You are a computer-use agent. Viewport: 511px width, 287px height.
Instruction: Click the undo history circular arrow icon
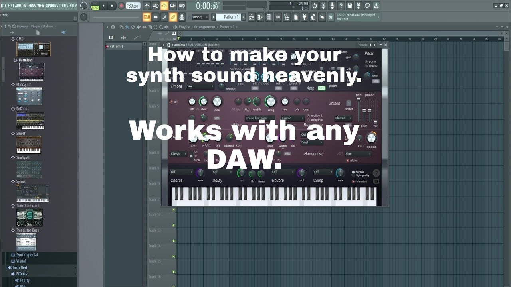pos(314,6)
